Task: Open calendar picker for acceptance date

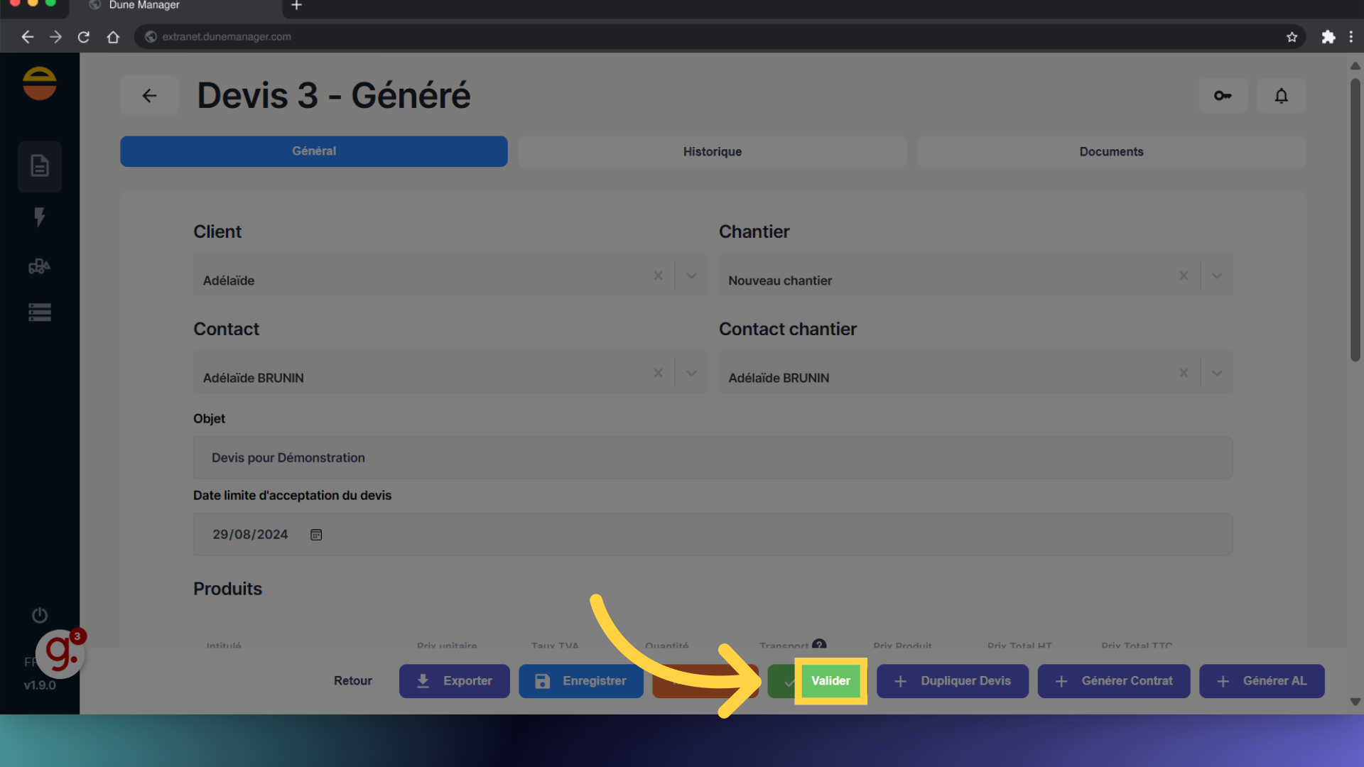Action: tap(316, 535)
